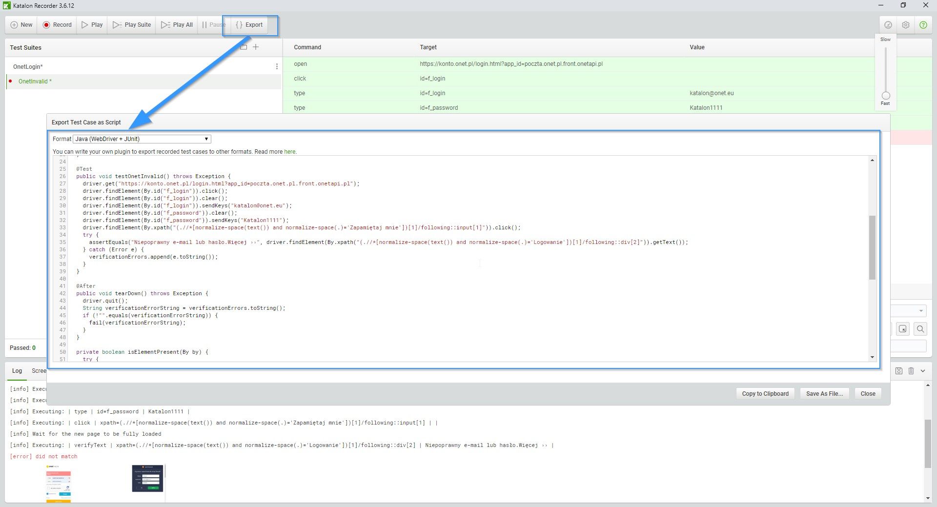Screen dimensions: 937x507
Task: Switch to the Log tab
Action: 17,371
